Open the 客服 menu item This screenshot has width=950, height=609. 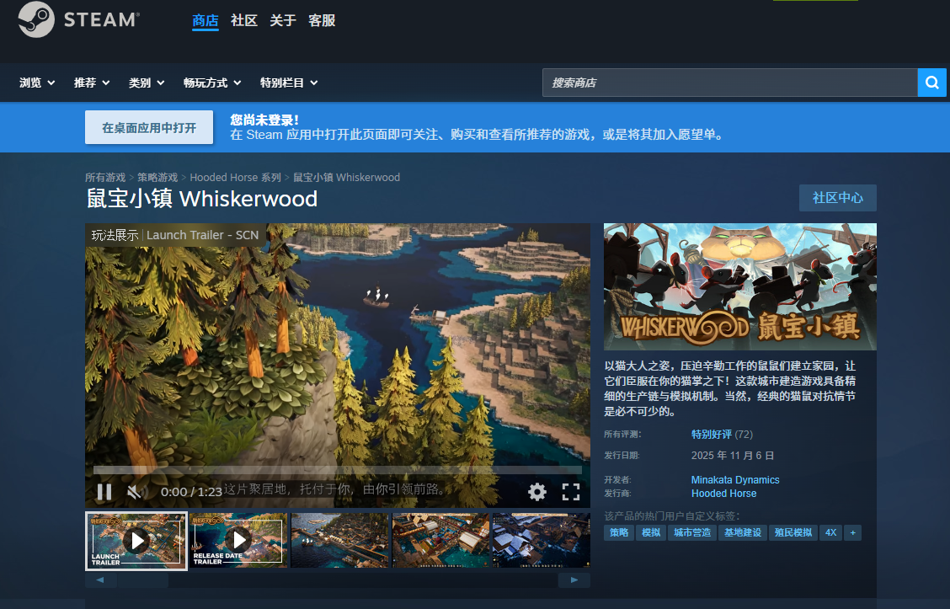(x=323, y=21)
